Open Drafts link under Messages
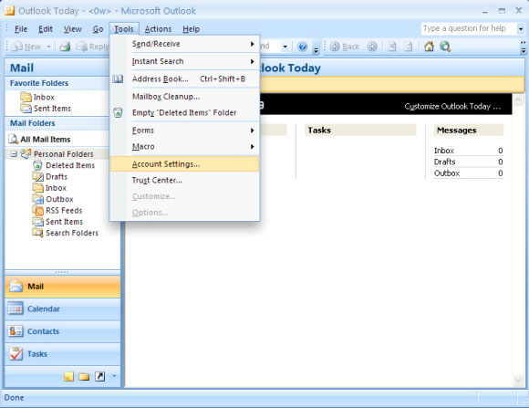The image size is (529, 408). tap(445, 162)
